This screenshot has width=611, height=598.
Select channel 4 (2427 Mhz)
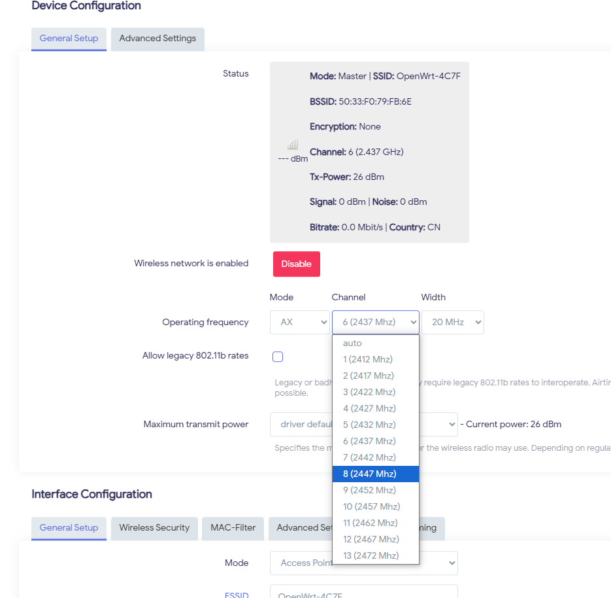pos(376,408)
